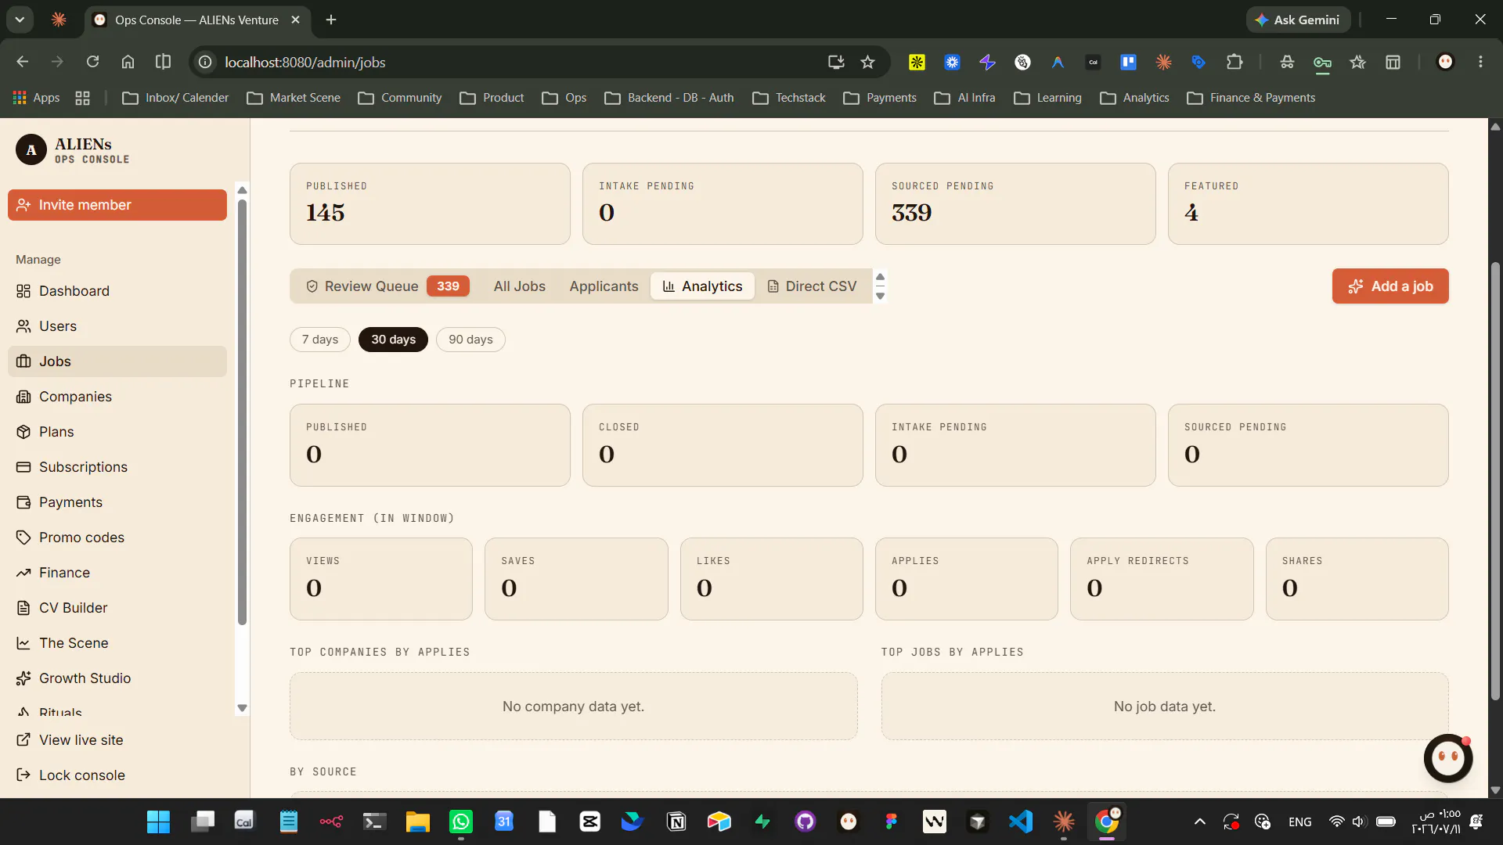The image size is (1503, 845).
Task: Open Chrome extensions puzzle icon
Action: coord(1234,62)
